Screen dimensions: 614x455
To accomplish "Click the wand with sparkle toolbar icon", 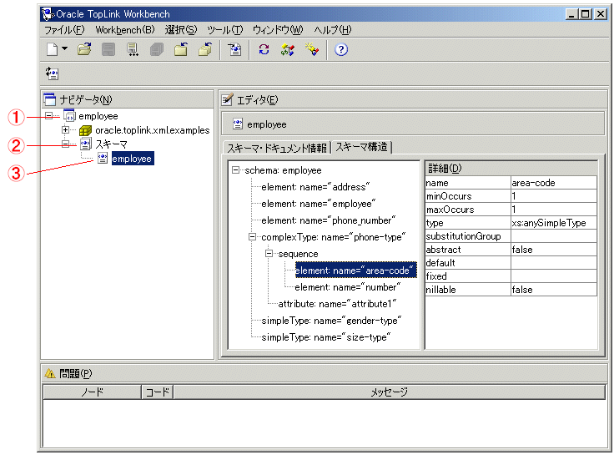I will point(312,49).
